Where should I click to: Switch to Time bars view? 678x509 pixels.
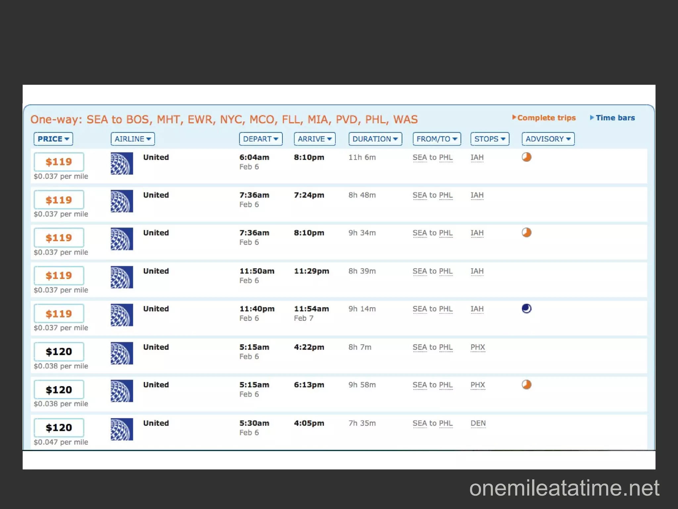614,118
